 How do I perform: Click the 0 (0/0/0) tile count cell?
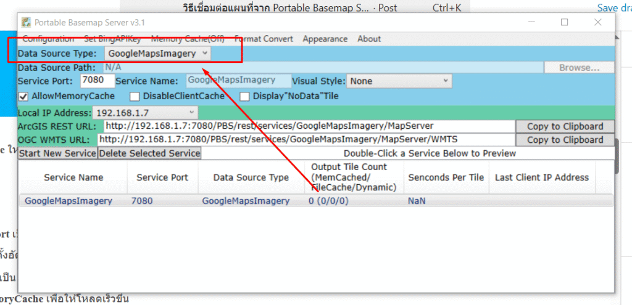(x=328, y=201)
